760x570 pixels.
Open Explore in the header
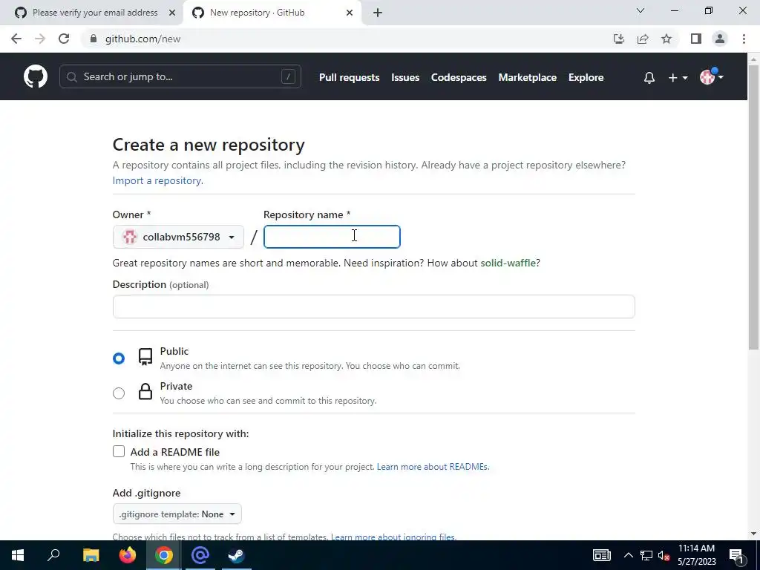586,77
